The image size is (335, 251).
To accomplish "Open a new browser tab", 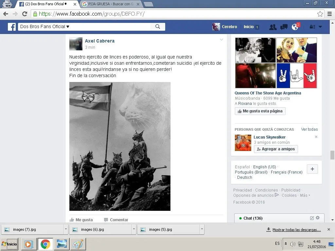I will [x=148, y=4].
